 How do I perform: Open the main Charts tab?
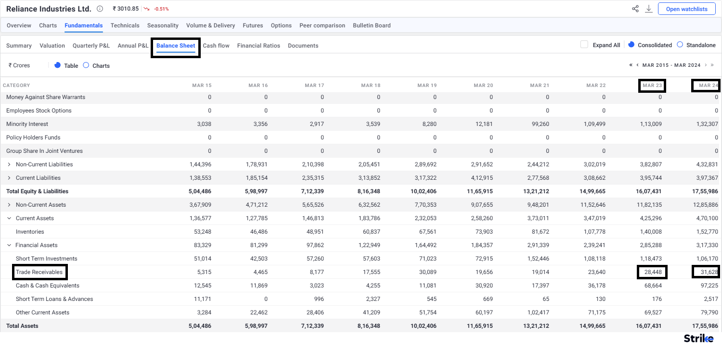tap(48, 25)
